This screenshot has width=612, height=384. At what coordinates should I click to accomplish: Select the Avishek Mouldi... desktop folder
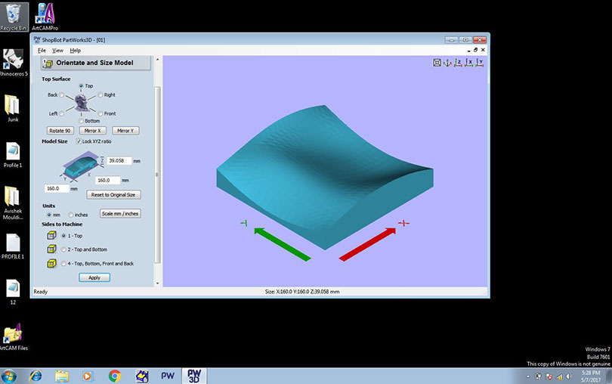coord(13,203)
